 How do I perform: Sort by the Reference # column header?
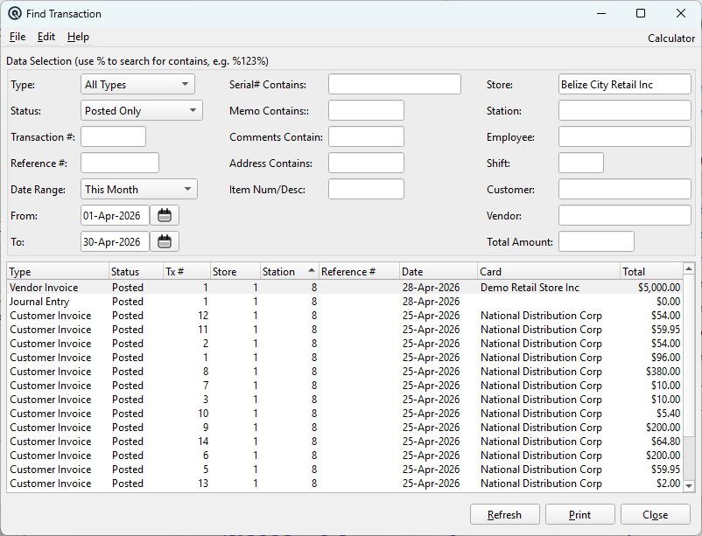coord(359,272)
